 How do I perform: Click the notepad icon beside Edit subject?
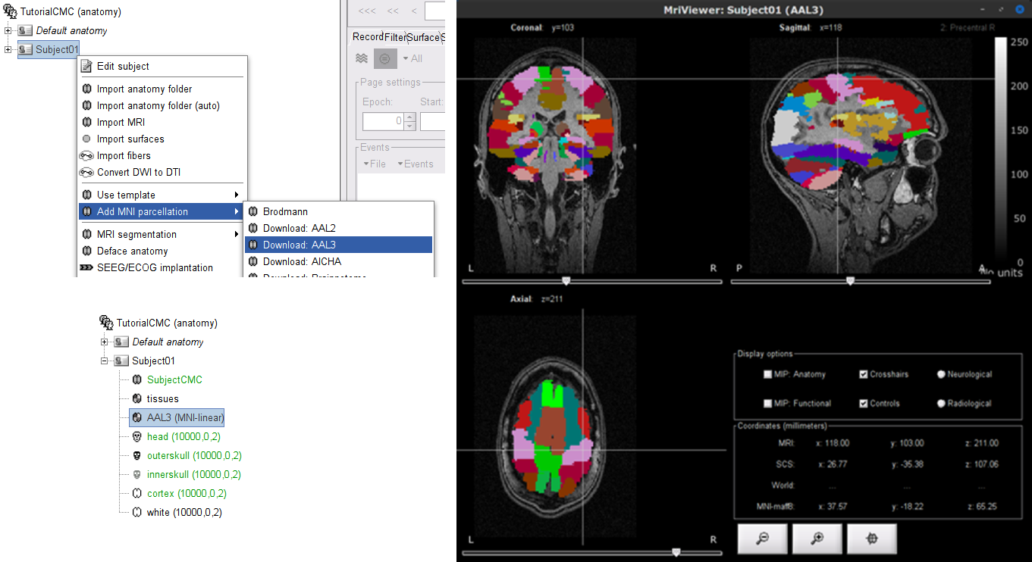pos(86,66)
